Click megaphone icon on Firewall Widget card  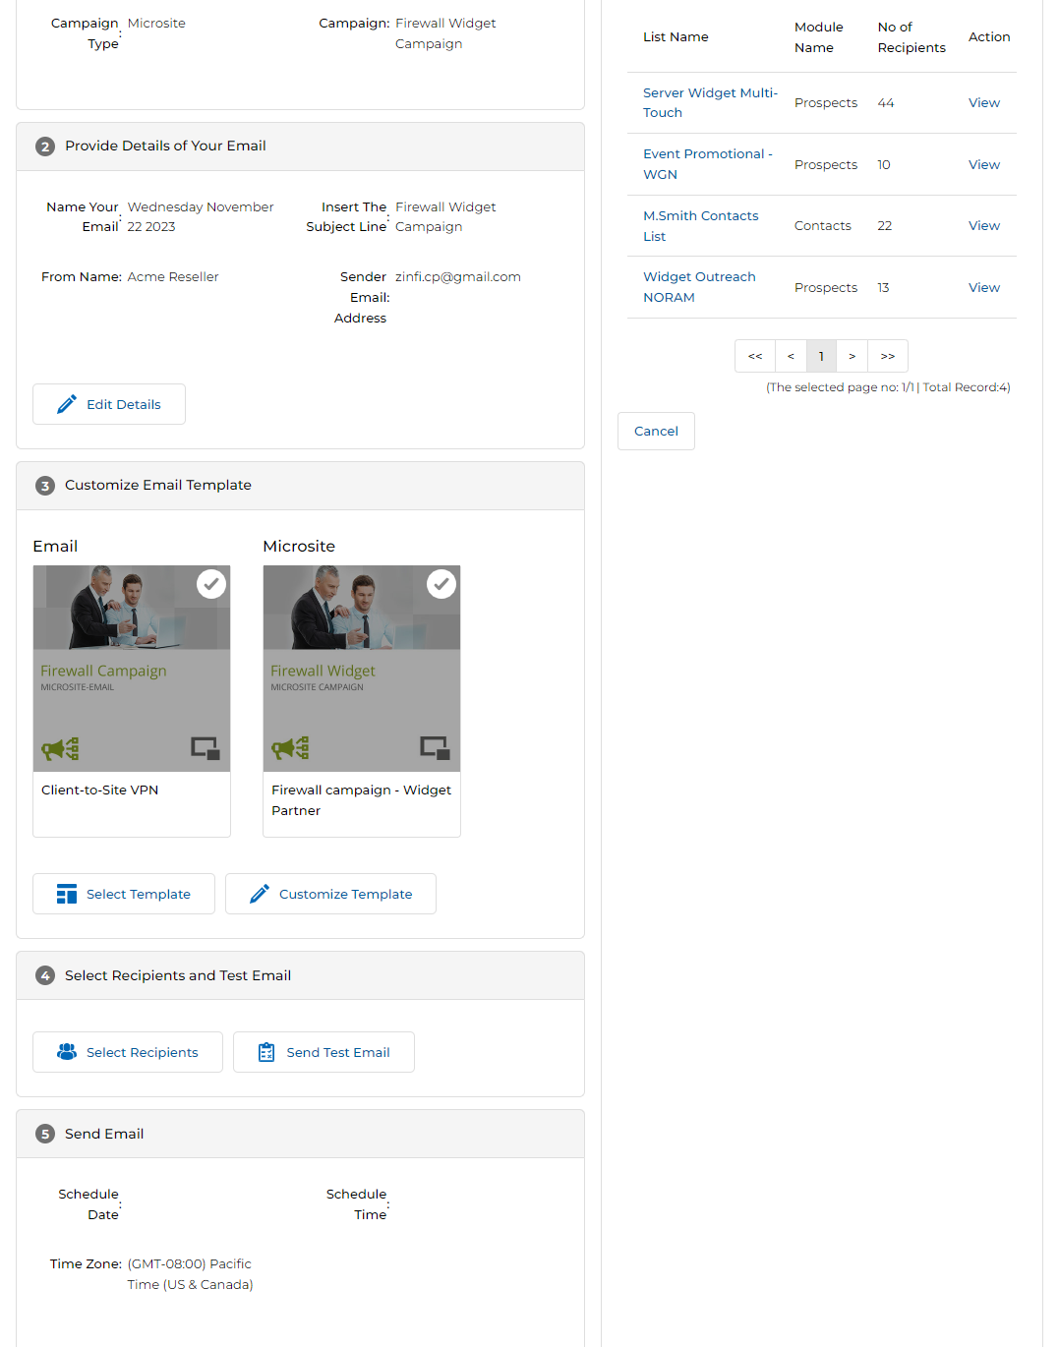pos(290,749)
